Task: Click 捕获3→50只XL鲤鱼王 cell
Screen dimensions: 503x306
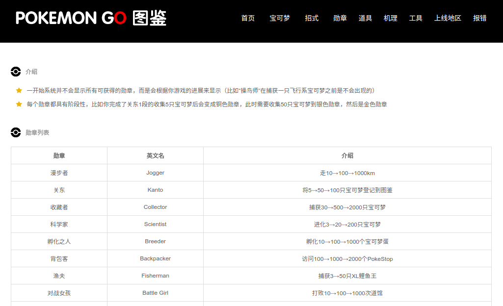Action: (347, 276)
